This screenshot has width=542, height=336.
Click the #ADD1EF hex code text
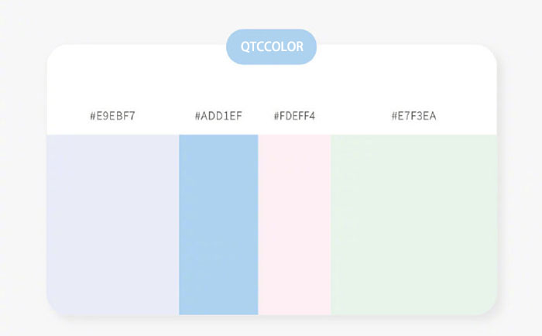[218, 117]
